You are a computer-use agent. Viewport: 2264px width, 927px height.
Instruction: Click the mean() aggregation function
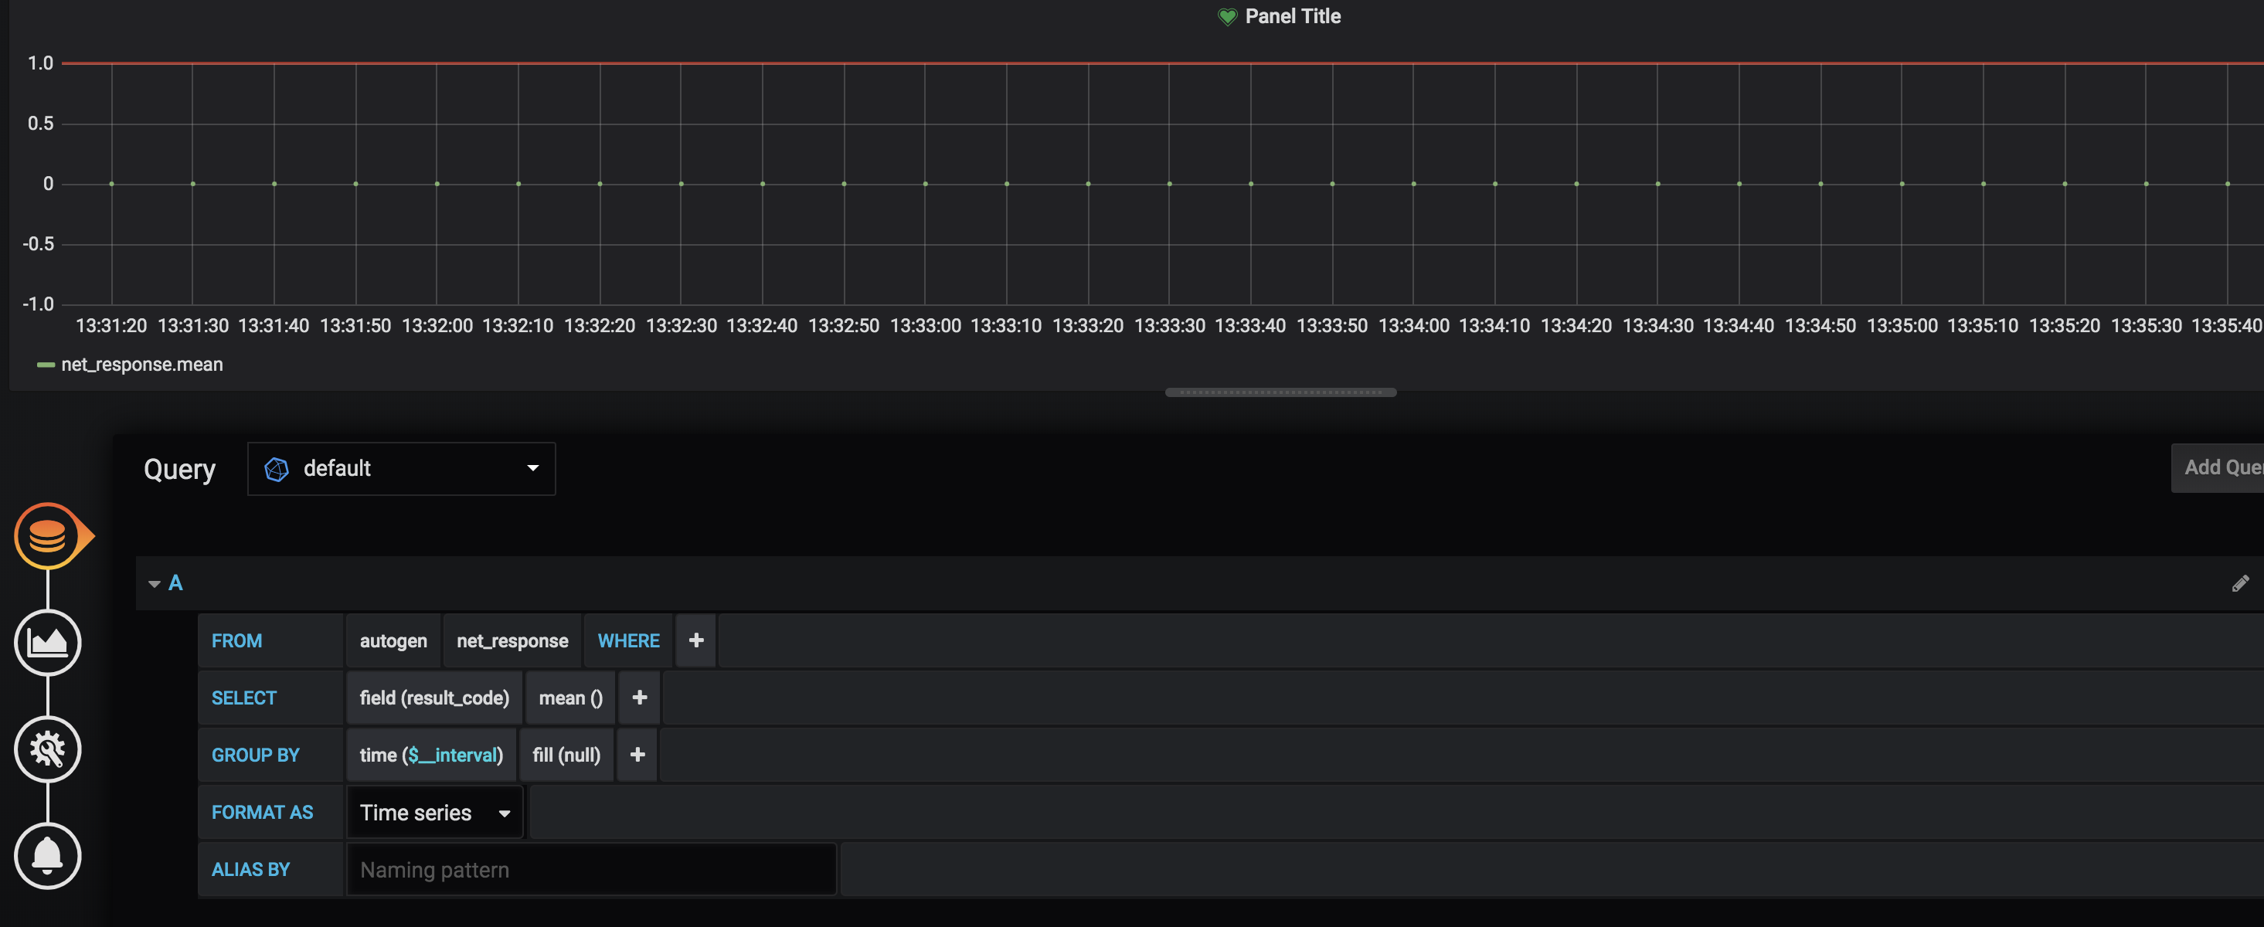[x=569, y=699]
